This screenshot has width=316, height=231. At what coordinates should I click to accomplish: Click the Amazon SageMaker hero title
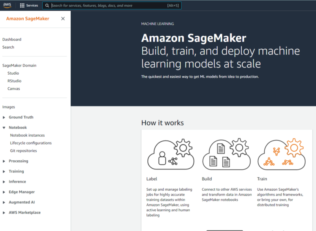click(x=194, y=38)
